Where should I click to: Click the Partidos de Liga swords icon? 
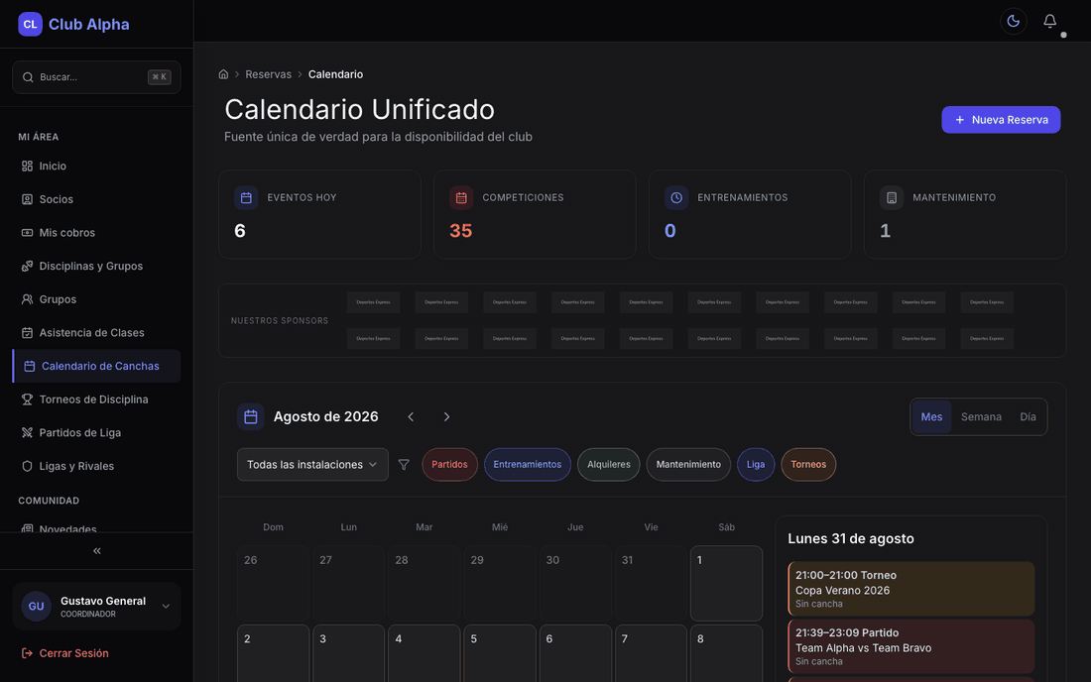click(27, 433)
